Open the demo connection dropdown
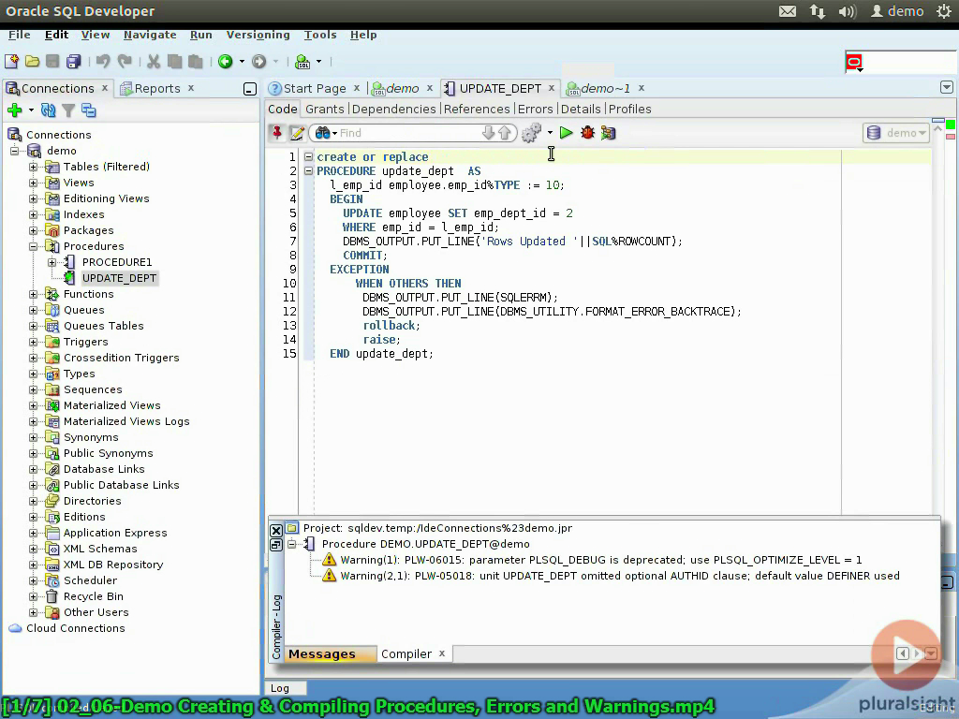This screenshot has width=959, height=719. pos(896,133)
